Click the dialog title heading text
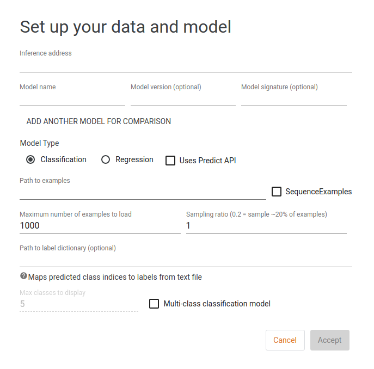This screenshot has height=369, width=374. 125,27
